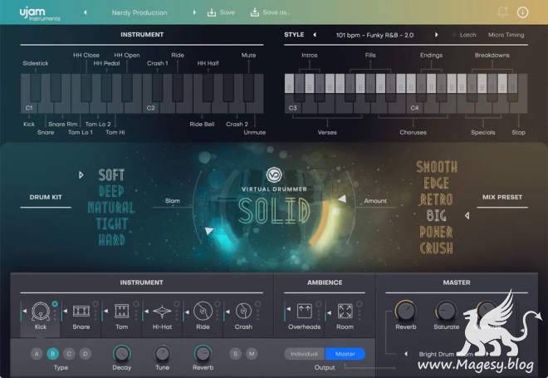Click volume arrow left of Room
This screenshot has height=378, width=548.
330,313
